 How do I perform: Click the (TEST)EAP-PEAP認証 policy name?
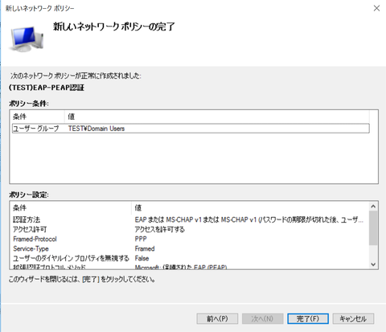(x=47, y=88)
